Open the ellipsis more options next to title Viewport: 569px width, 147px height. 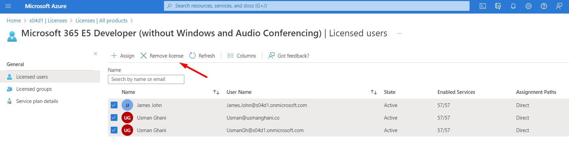[399, 34]
